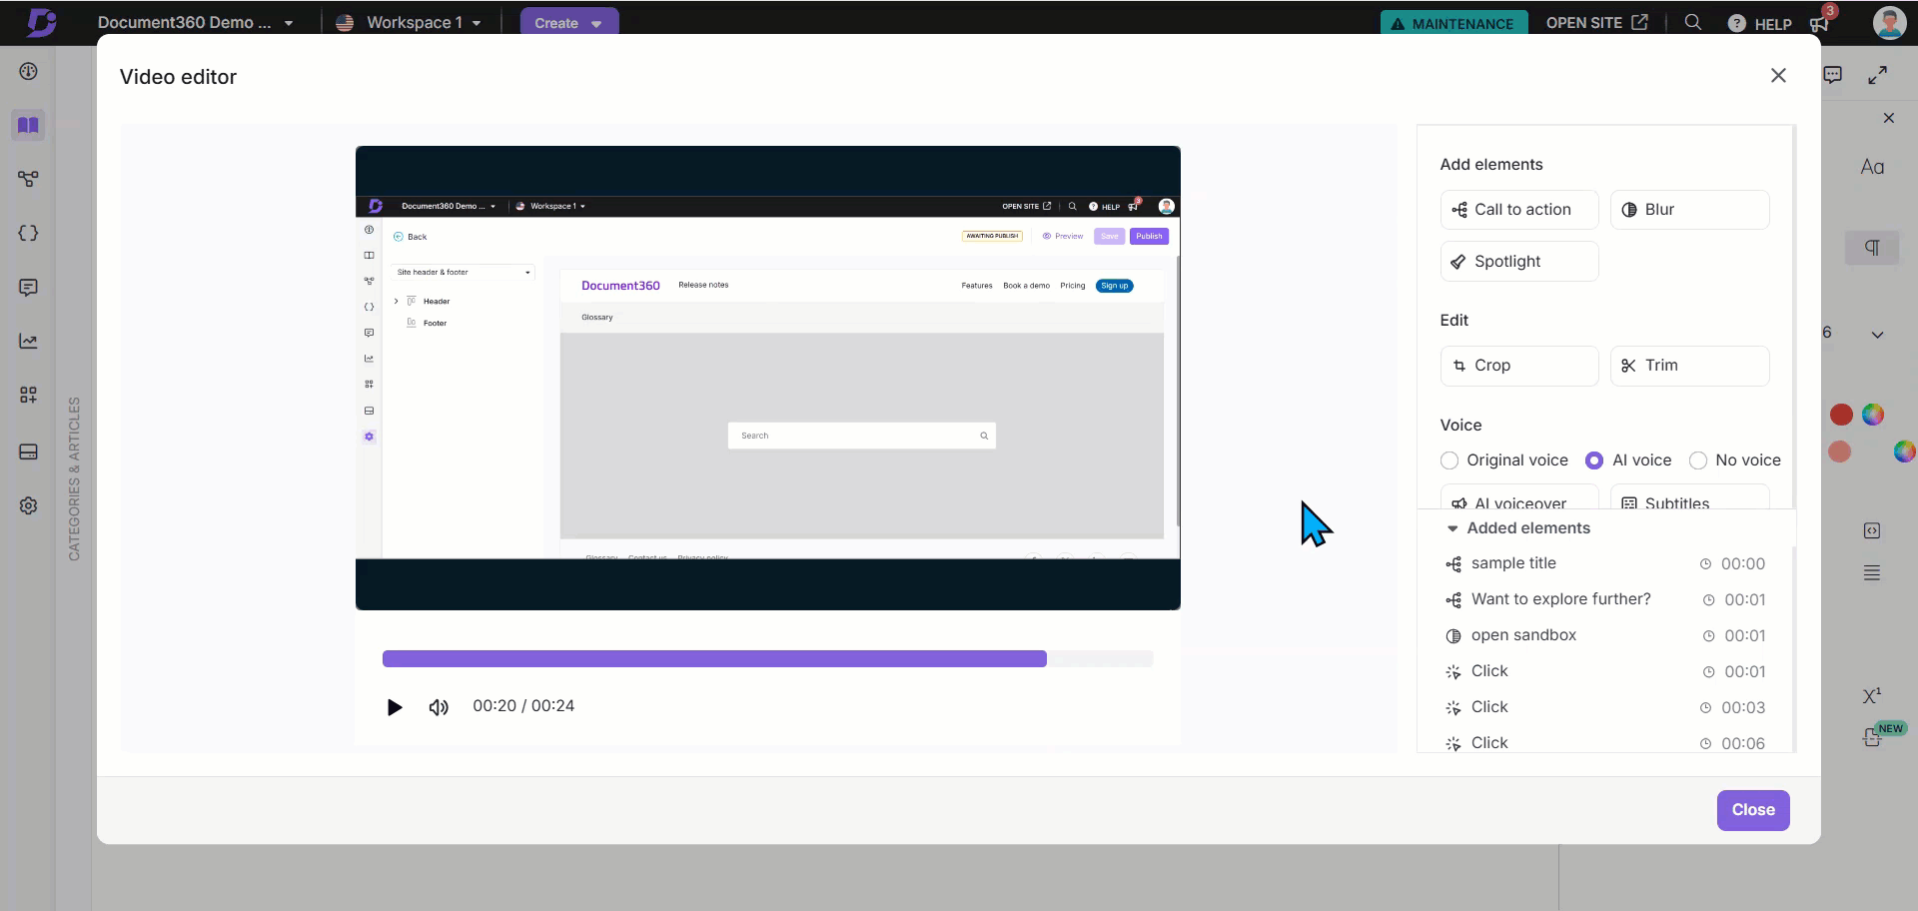Close the Video editor with X icon
This screenshot has height=911, width=1918.
(1778, 76)
